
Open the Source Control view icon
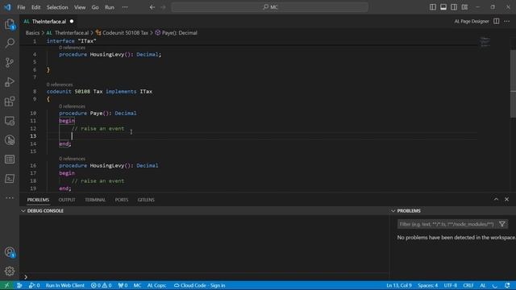[x=10, y=63]
